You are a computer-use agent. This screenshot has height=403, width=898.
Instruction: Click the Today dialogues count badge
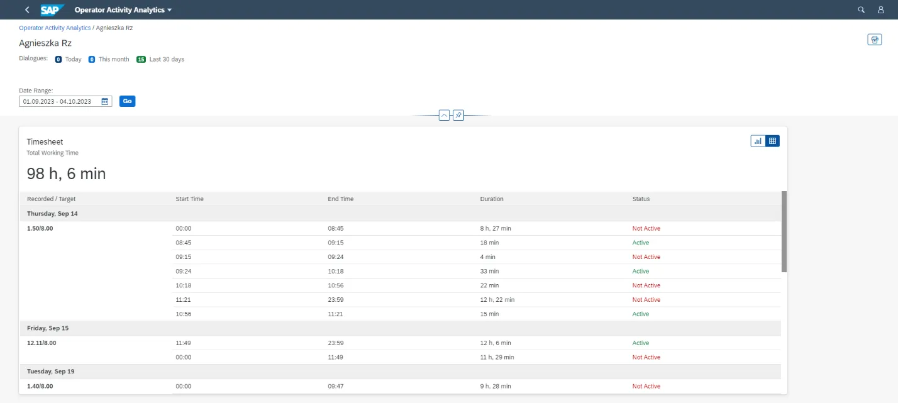(x=58, y=59)
